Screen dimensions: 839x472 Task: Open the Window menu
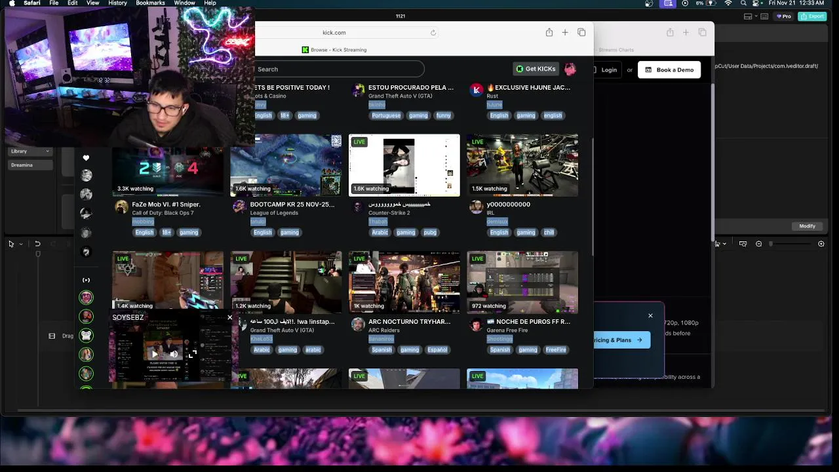tap(184, 3)
